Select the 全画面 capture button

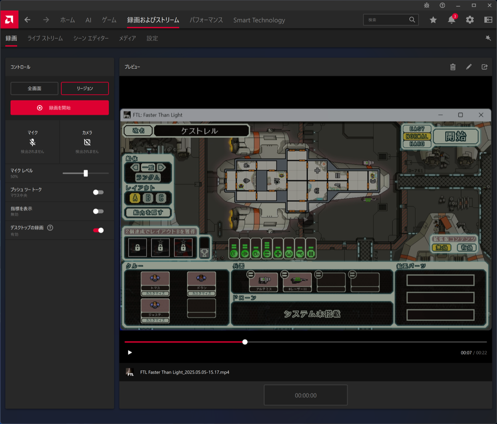point(34,88)
